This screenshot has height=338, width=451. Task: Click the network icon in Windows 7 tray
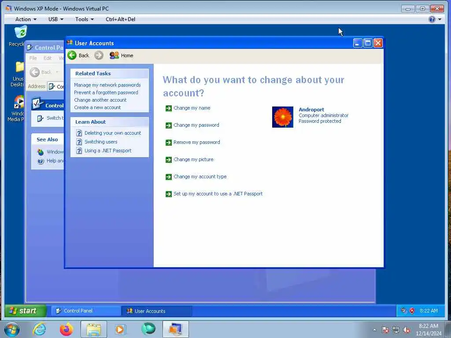(x=396, y=330)
